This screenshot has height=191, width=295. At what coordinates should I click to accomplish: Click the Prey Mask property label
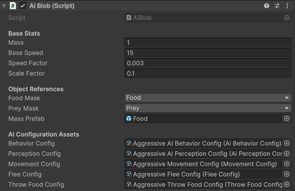click(24, 109)
